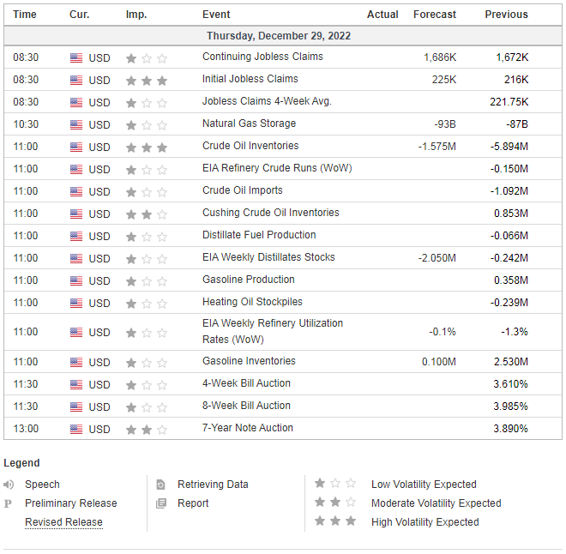This screenshot has height=554, width=566.
Task: Click the Low Volatility star icon in legend
Action: point(335,484)
